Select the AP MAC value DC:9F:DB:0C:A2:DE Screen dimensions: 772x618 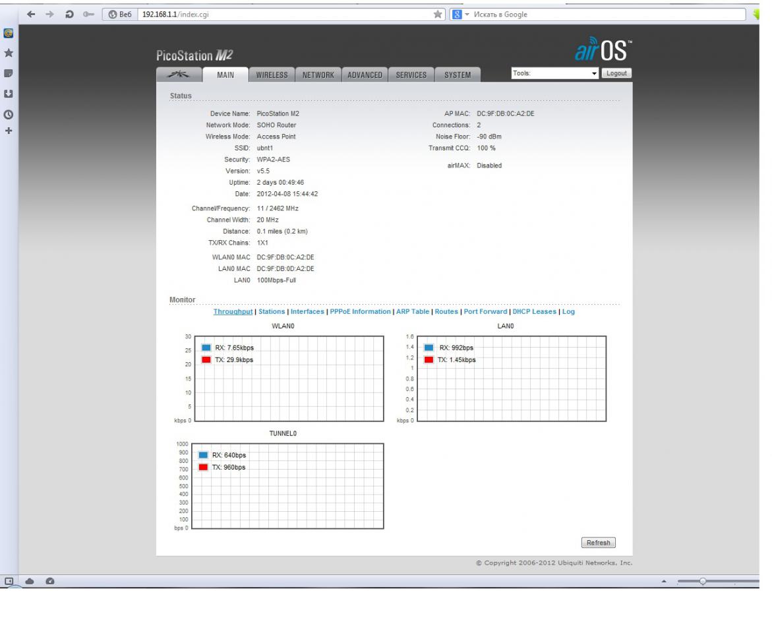pyautogui.click(x=505, y=113)
